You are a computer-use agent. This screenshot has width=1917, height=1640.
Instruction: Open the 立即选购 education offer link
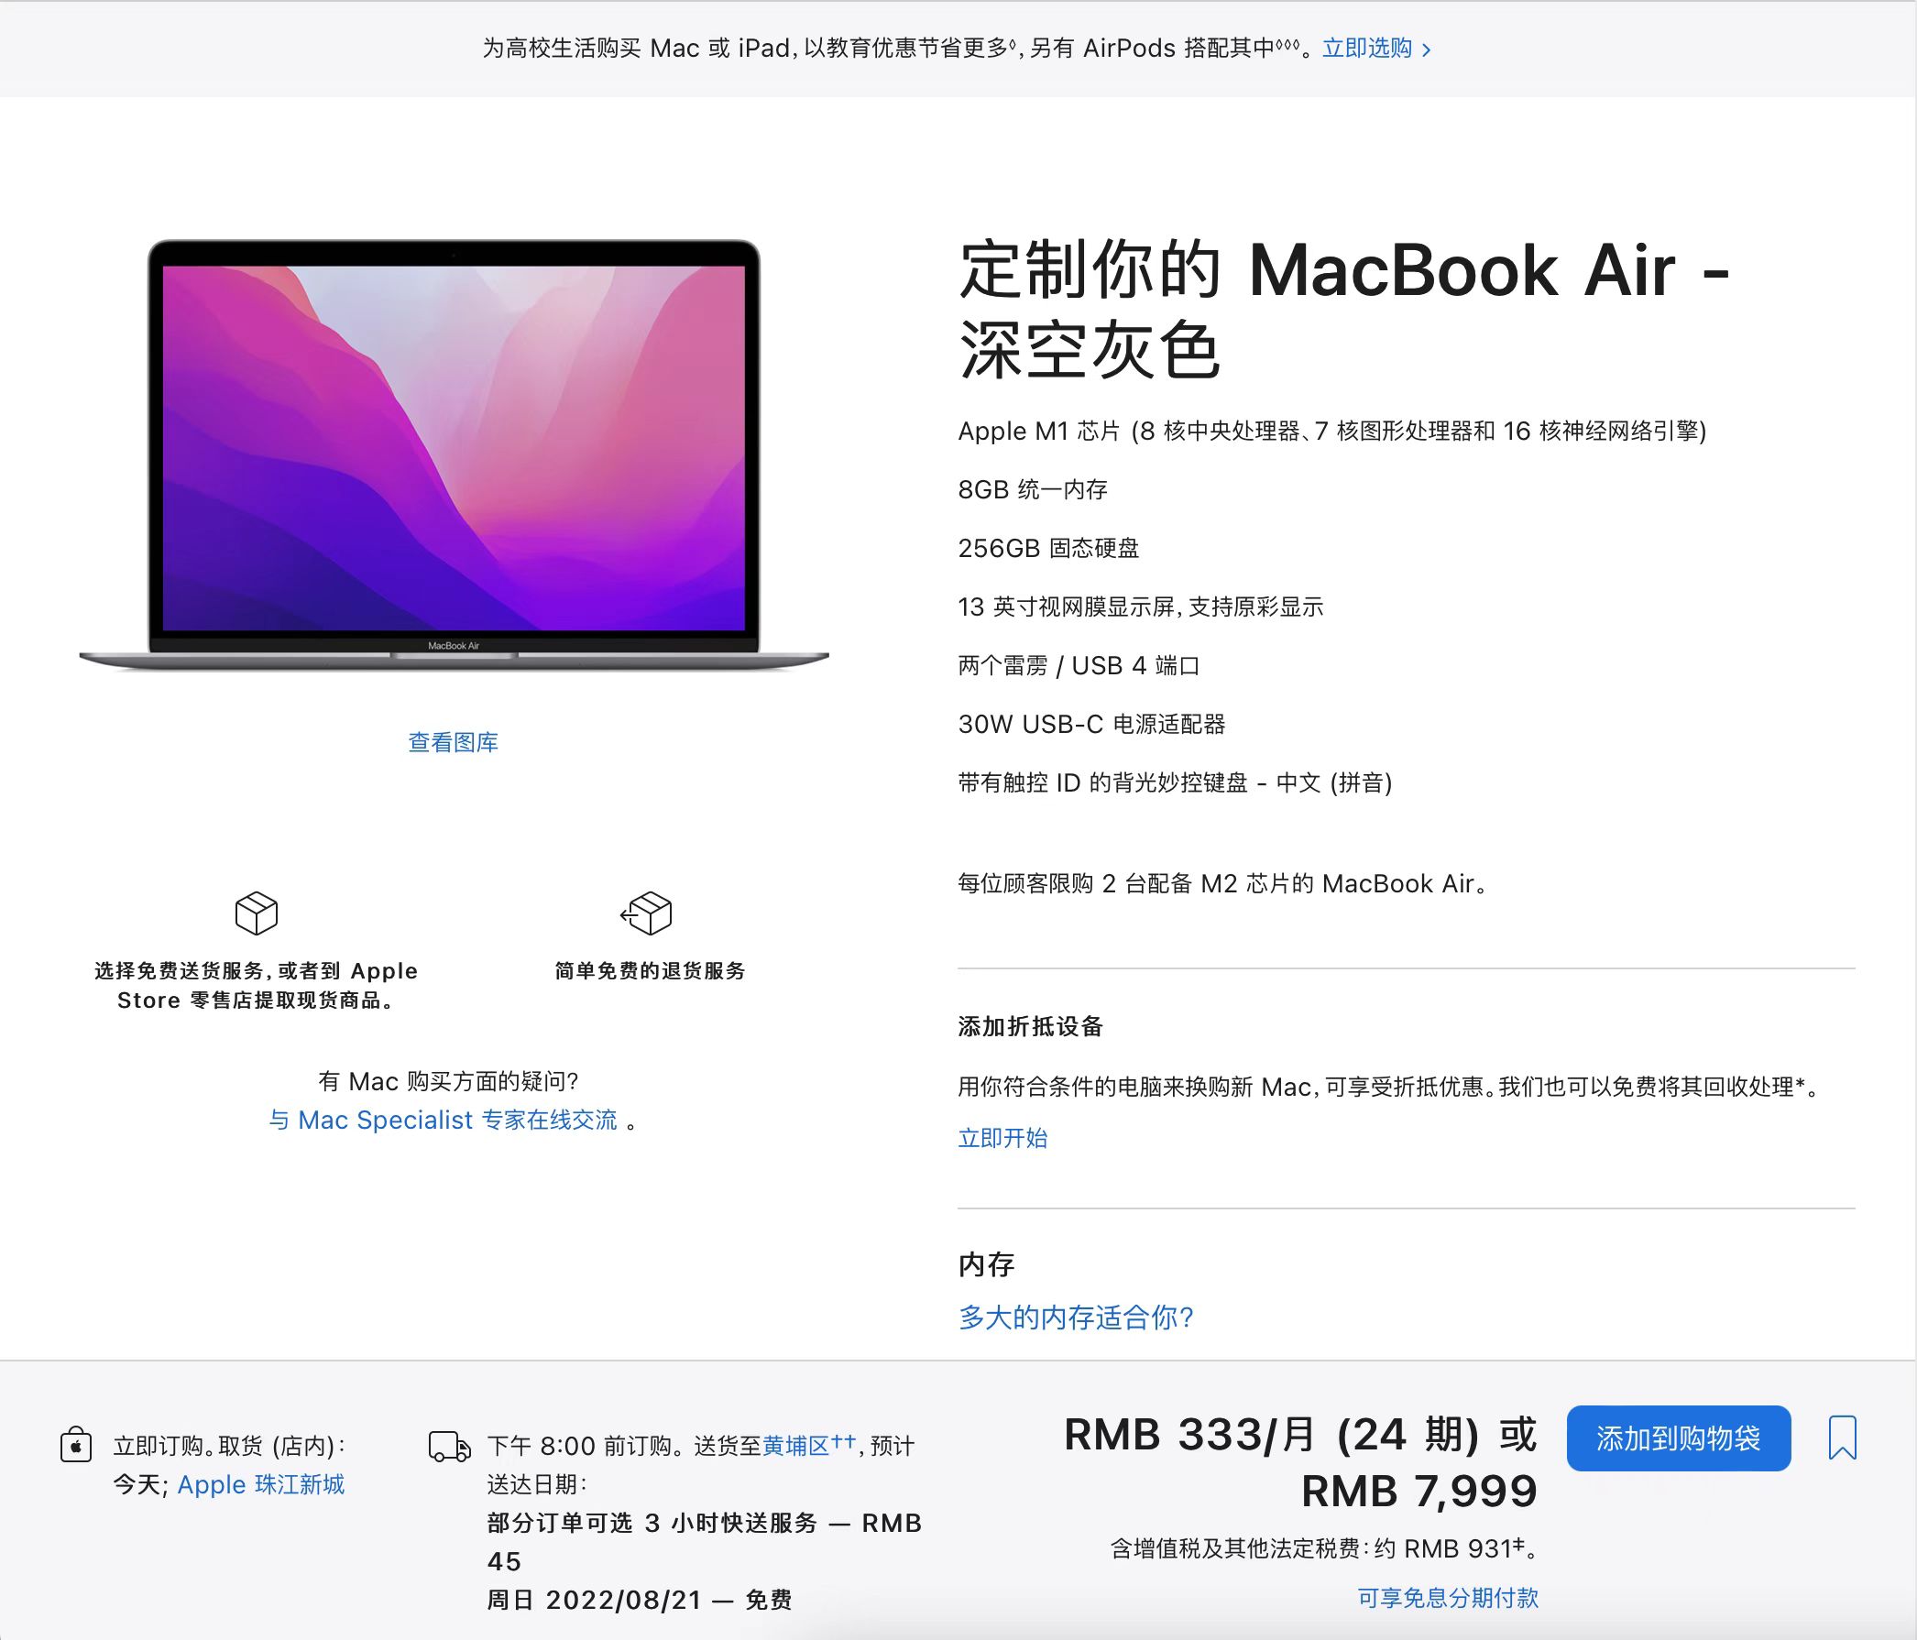(1376, 48)
